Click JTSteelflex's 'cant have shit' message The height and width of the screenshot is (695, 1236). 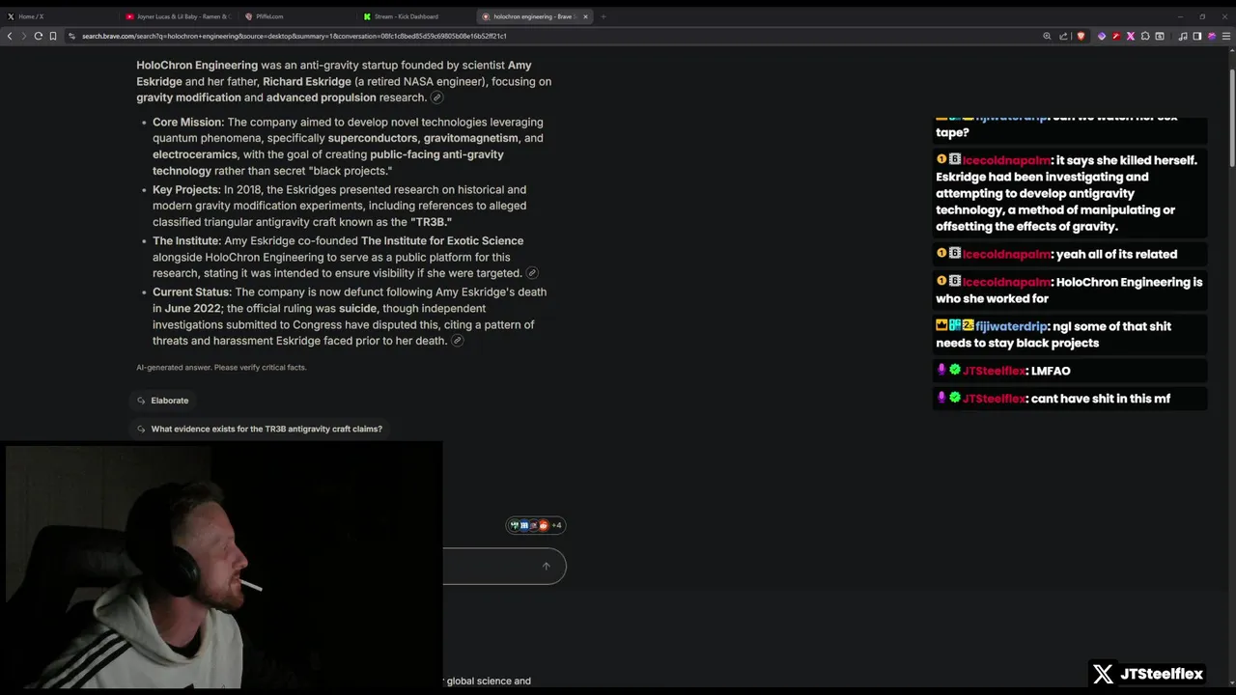coord(1070,398)
